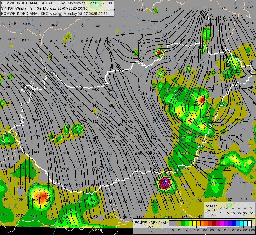Click the map value 58.3
This screenshot has width=256, height=235.
click(26, 40)
